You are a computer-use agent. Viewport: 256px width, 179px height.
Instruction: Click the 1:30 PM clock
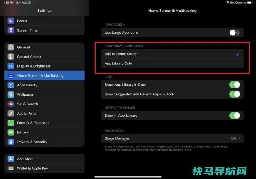point(8,2)
